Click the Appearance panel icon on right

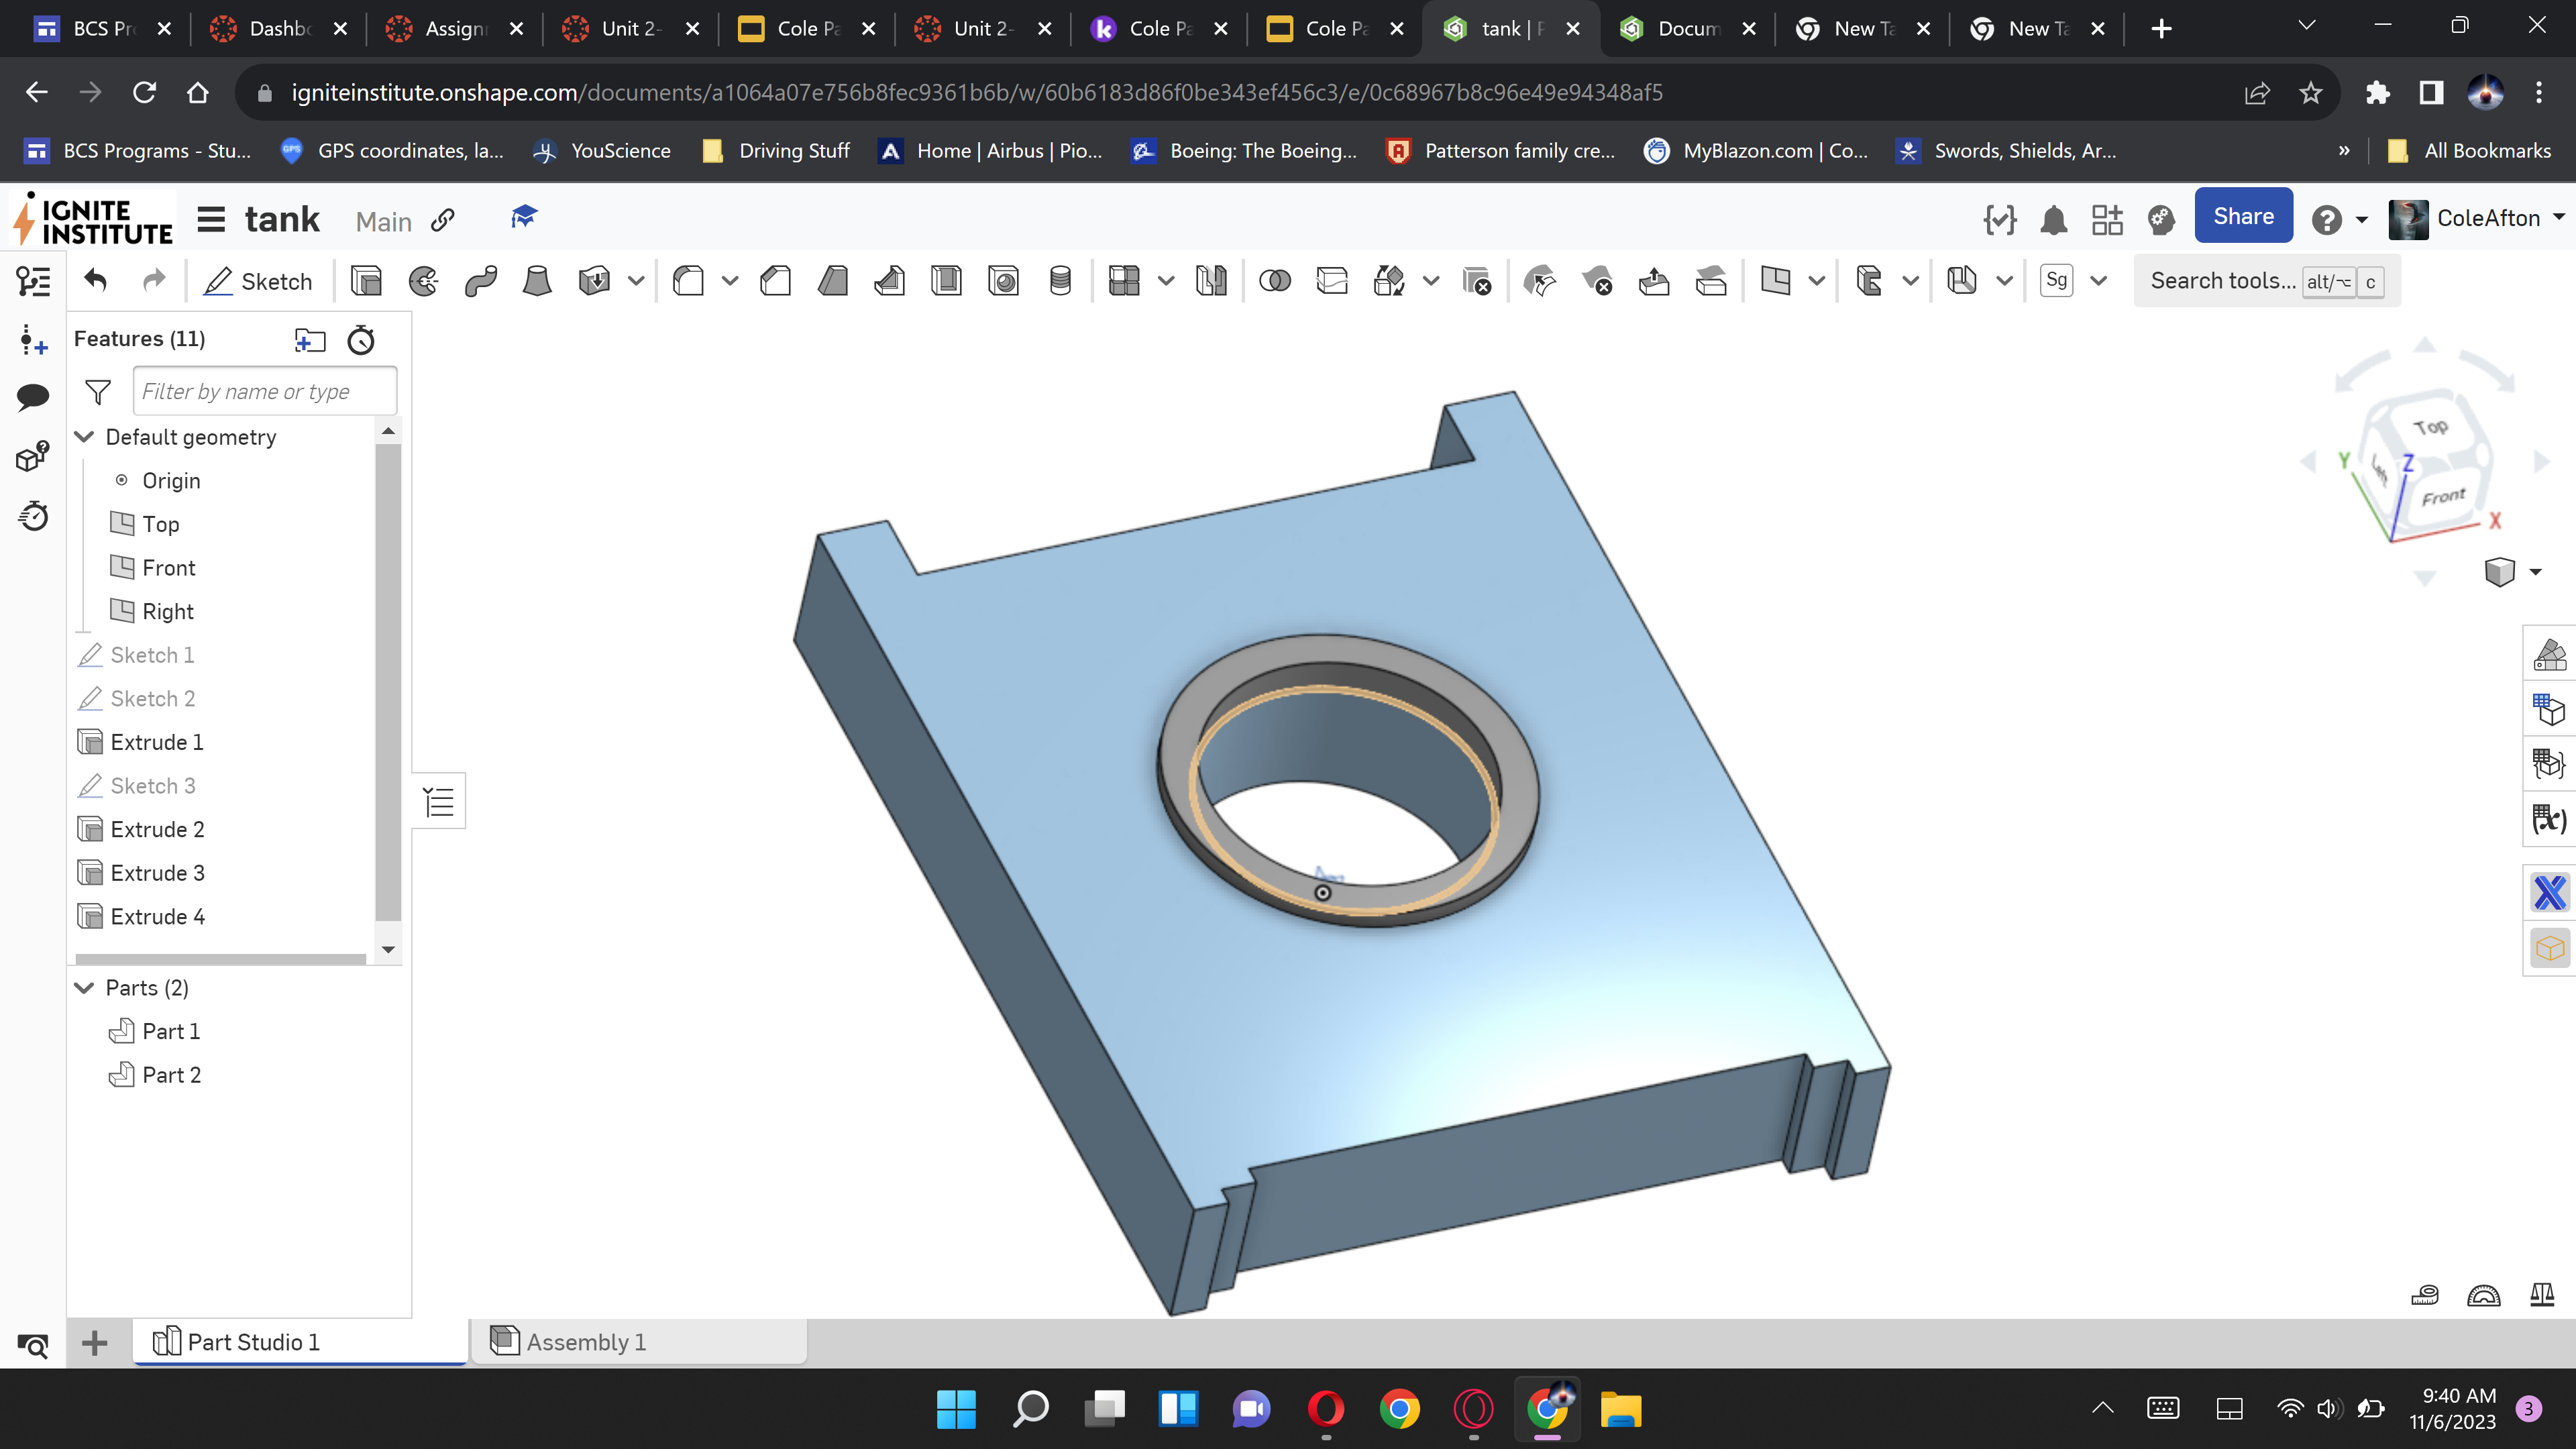click(2549, 655)
